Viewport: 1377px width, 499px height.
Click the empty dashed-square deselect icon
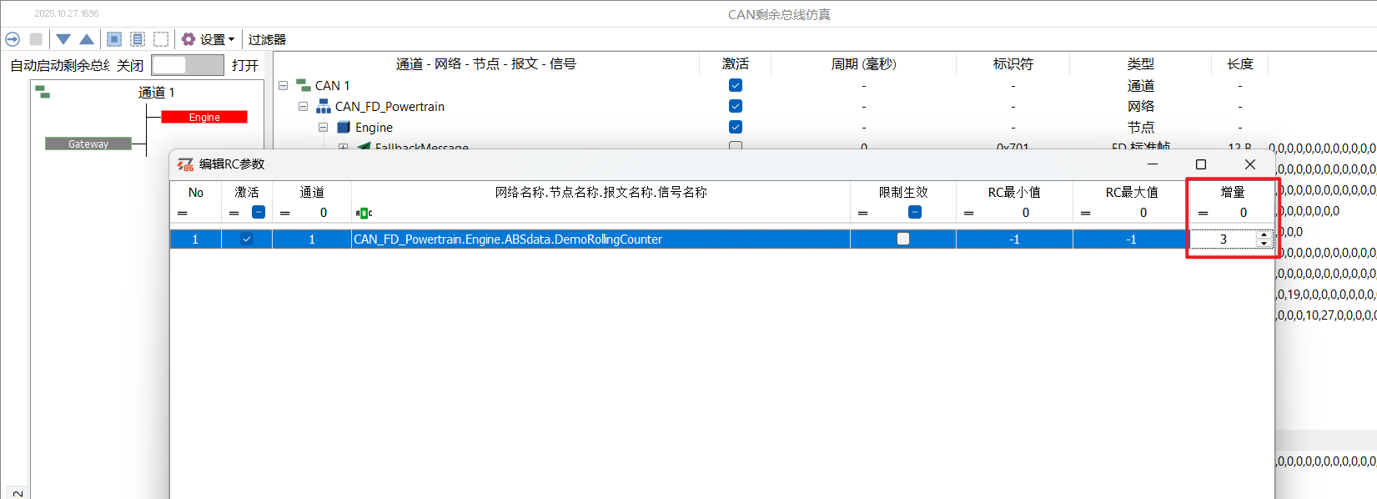161,39
